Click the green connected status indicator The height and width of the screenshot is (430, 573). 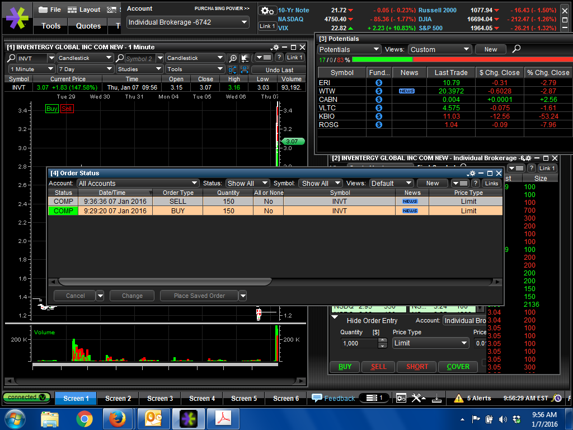27,397
